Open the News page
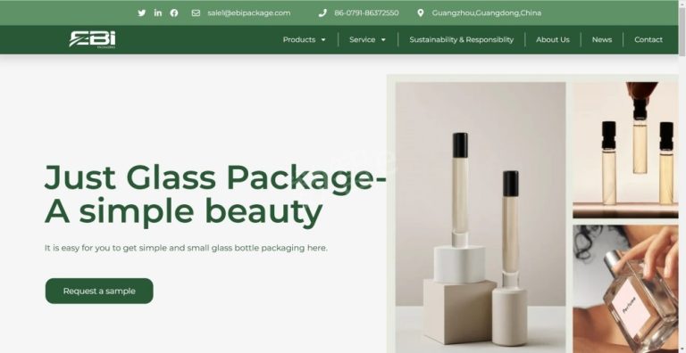 [601, 40]
